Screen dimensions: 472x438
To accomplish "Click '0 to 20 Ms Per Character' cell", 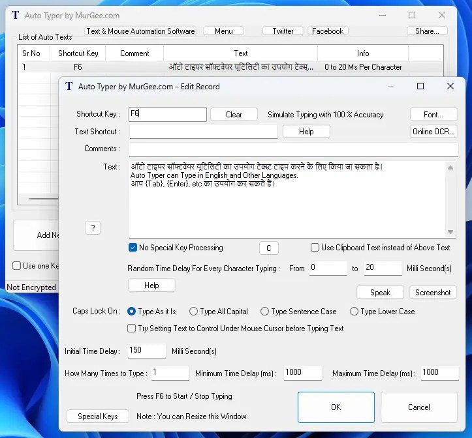I will pyautogui.click(x=363, y=67).
